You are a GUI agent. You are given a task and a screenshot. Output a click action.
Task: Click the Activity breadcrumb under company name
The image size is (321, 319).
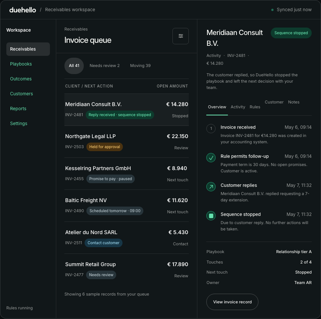(213, 56)
